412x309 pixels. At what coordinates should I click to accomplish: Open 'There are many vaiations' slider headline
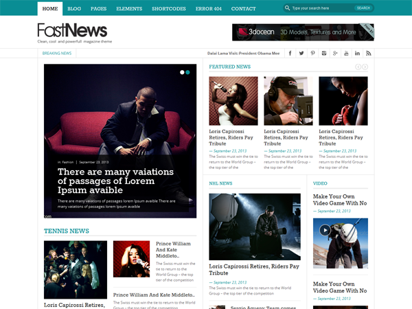[115, 181]
